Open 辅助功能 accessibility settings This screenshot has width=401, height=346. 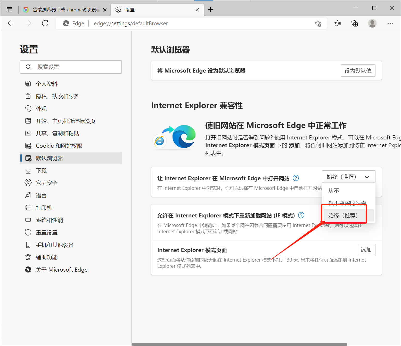point(46,257)
